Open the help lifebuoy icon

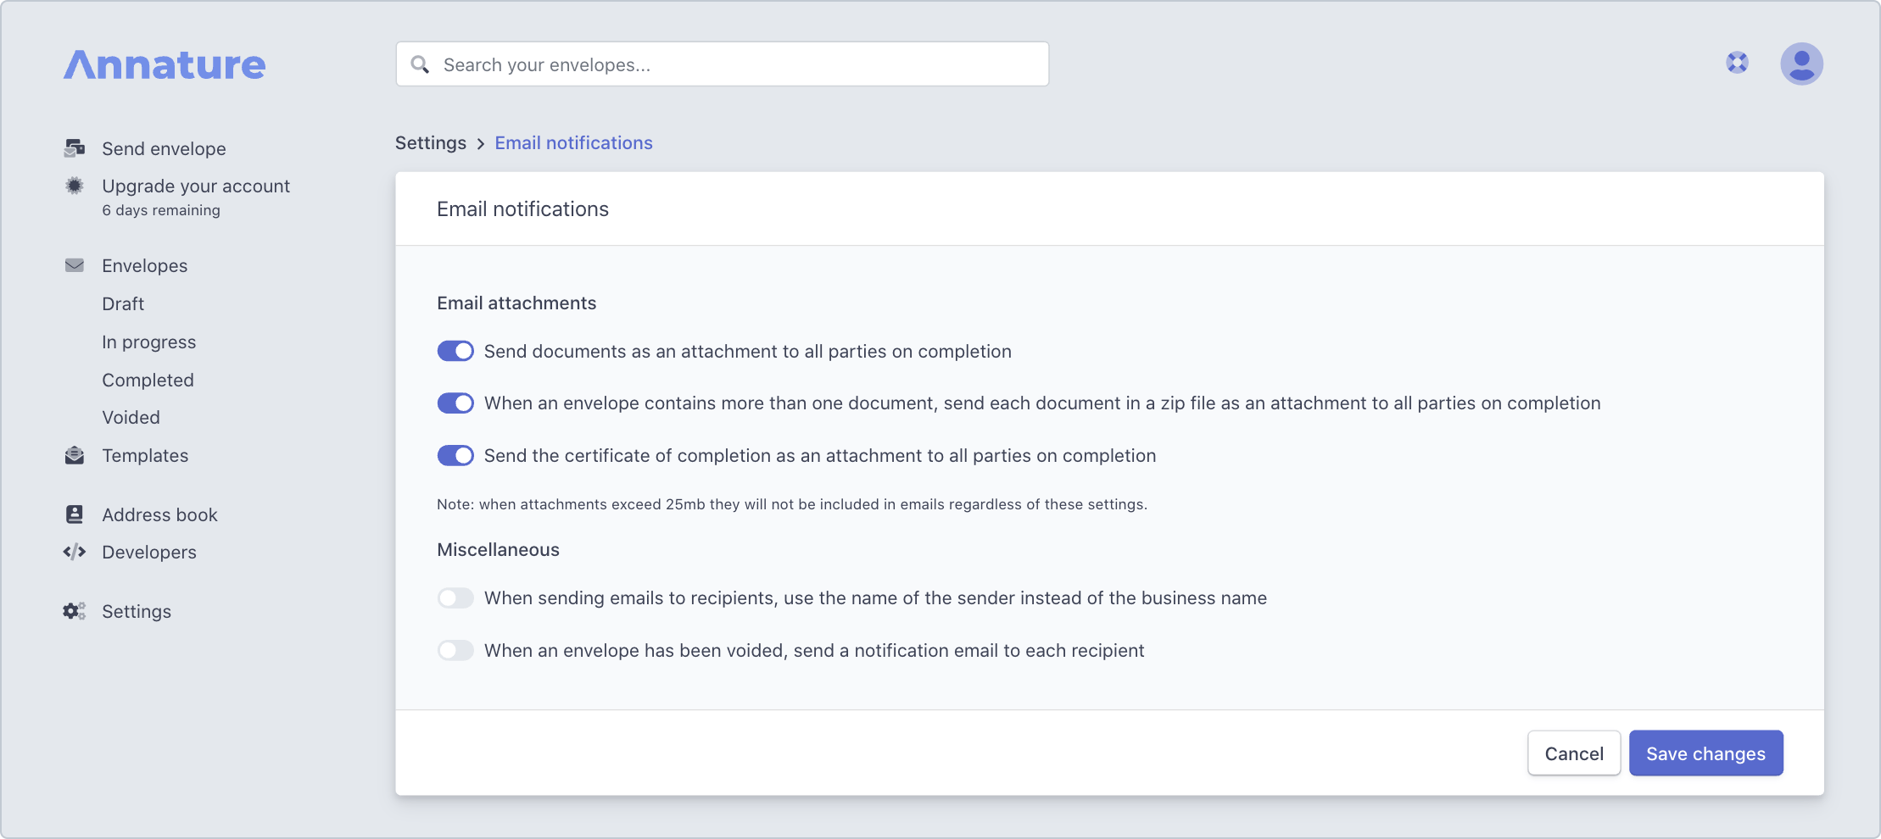click(x=1737, y=63)
